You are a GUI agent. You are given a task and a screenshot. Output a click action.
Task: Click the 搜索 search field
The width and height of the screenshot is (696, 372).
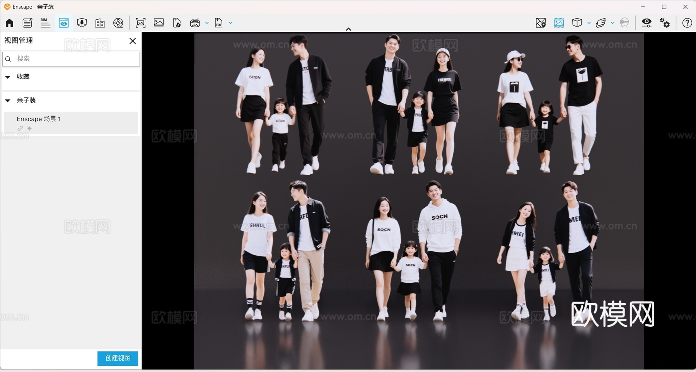[71, 59]
